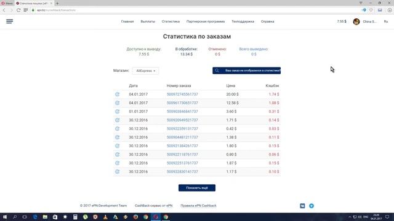
Task: Open taskbar search magnifier
Action: point(15,217)
